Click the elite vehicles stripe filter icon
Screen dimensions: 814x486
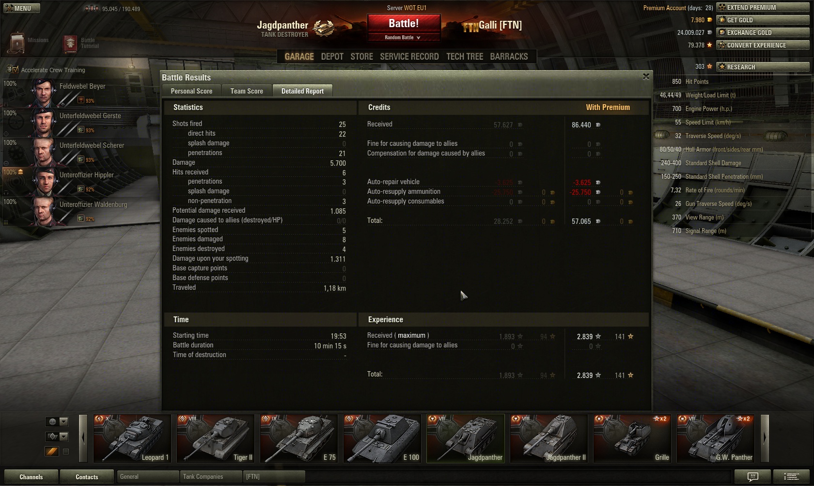click(x=52, y=452)
